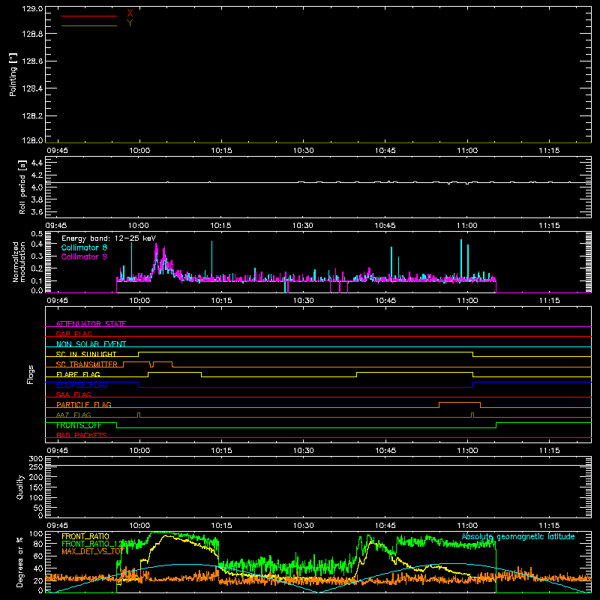Click the Quality axis title

(x=20, y=487)
